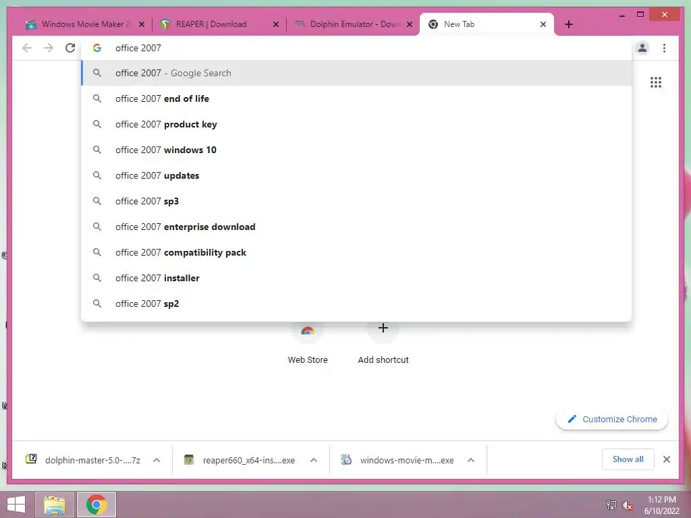Choose 'office 2007 compatibility pack' suggestion

(x=356, y=252)
